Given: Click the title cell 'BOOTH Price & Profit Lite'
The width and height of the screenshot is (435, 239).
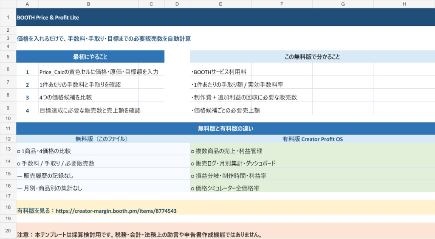Looking at the screenshot, I should click(226, 17).
